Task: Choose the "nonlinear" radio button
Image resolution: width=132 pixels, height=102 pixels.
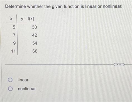Action: point(10,89)
